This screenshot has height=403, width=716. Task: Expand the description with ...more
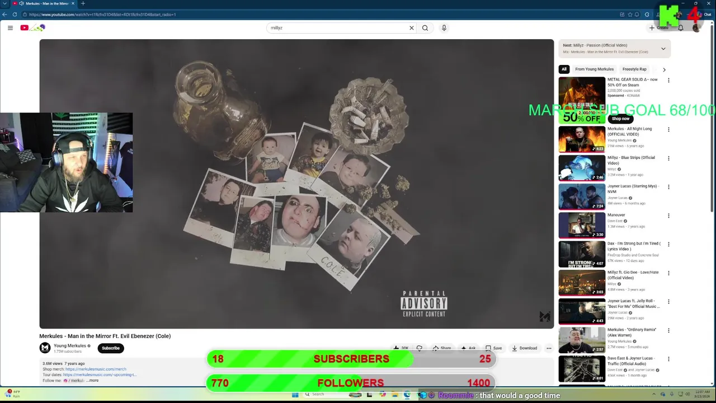93,381
